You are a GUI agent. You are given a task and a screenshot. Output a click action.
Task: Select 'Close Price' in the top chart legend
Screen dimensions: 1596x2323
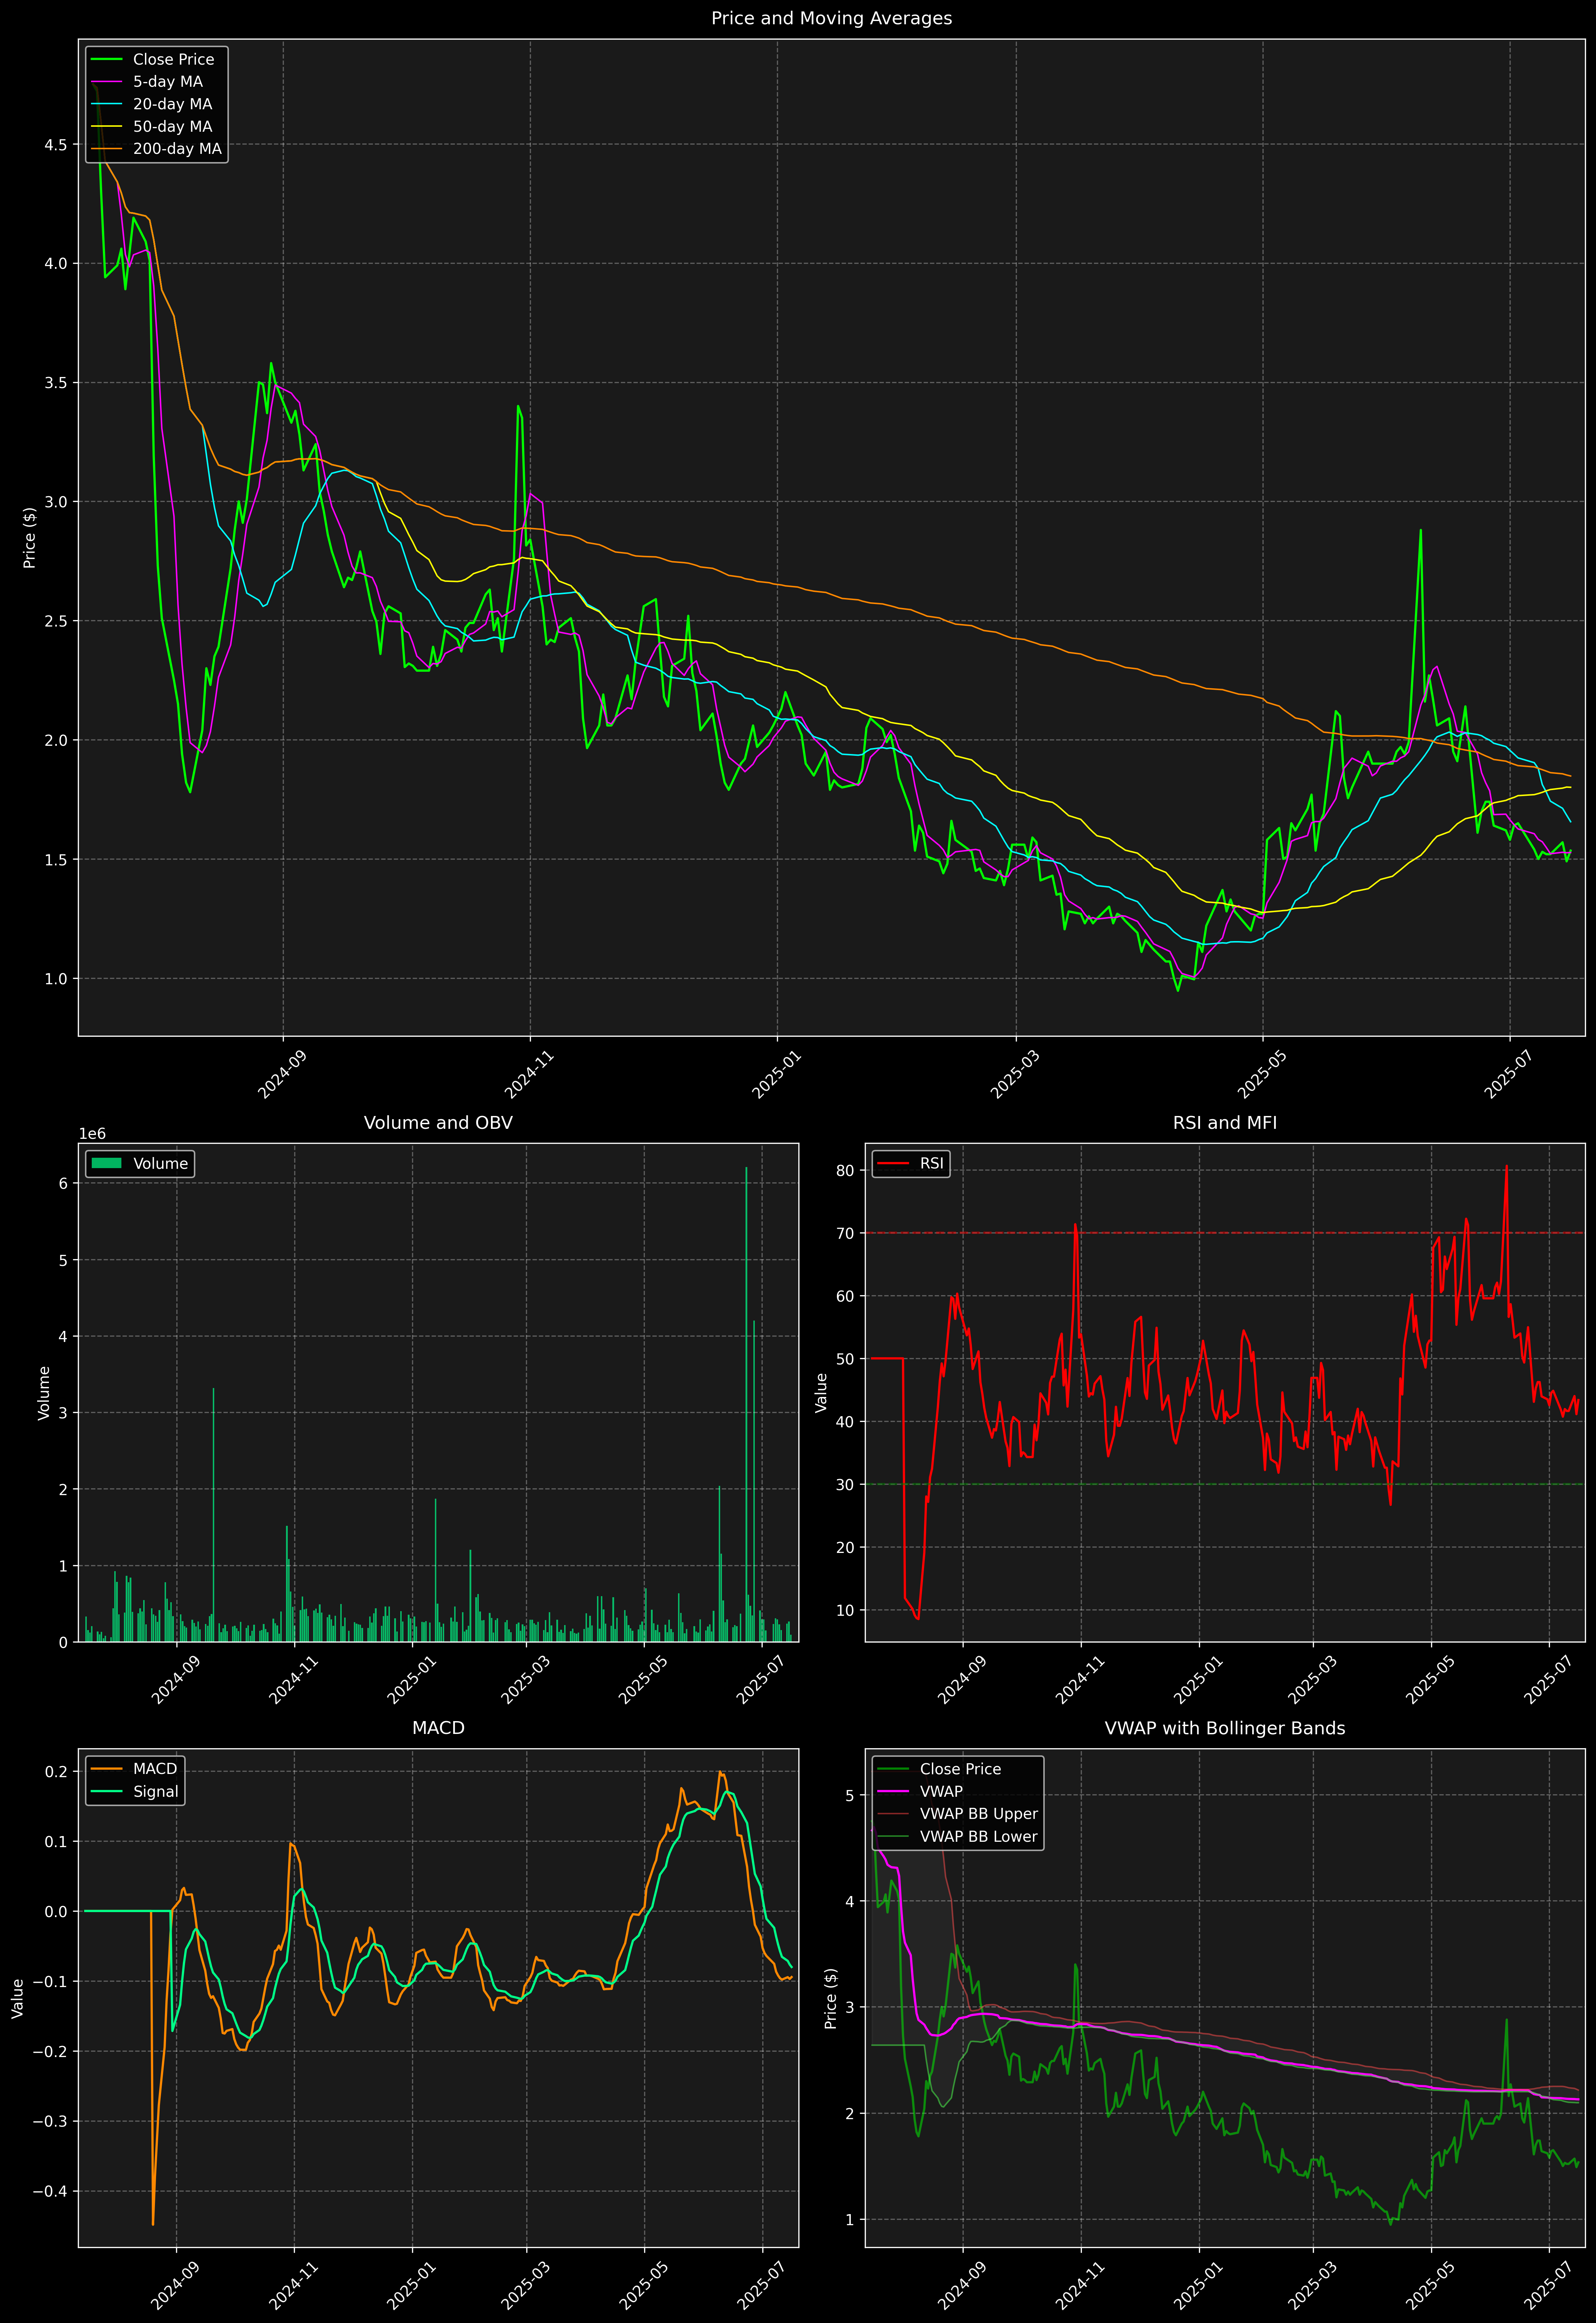point(173,60)
